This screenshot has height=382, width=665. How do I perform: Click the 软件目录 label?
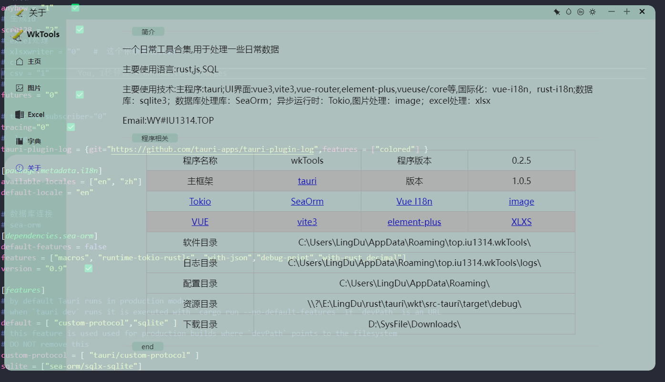(200, 243)
